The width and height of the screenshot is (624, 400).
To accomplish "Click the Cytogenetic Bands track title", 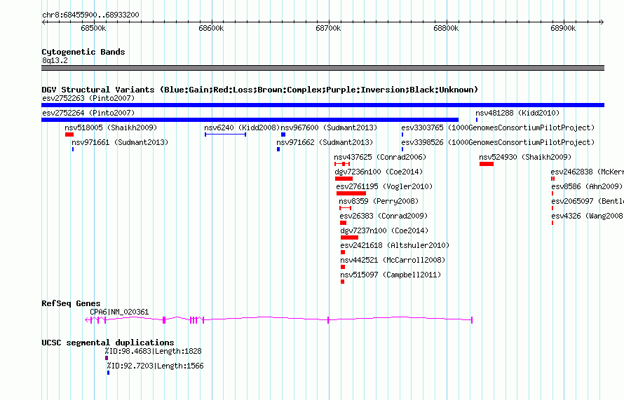I will click(83, 52).
